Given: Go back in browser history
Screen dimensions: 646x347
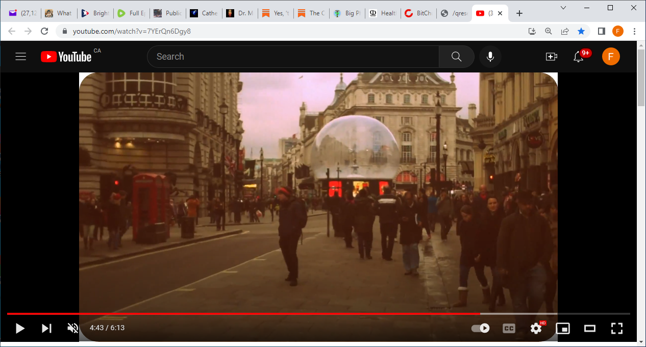Looking at the screenshot, I should [12, 31].
